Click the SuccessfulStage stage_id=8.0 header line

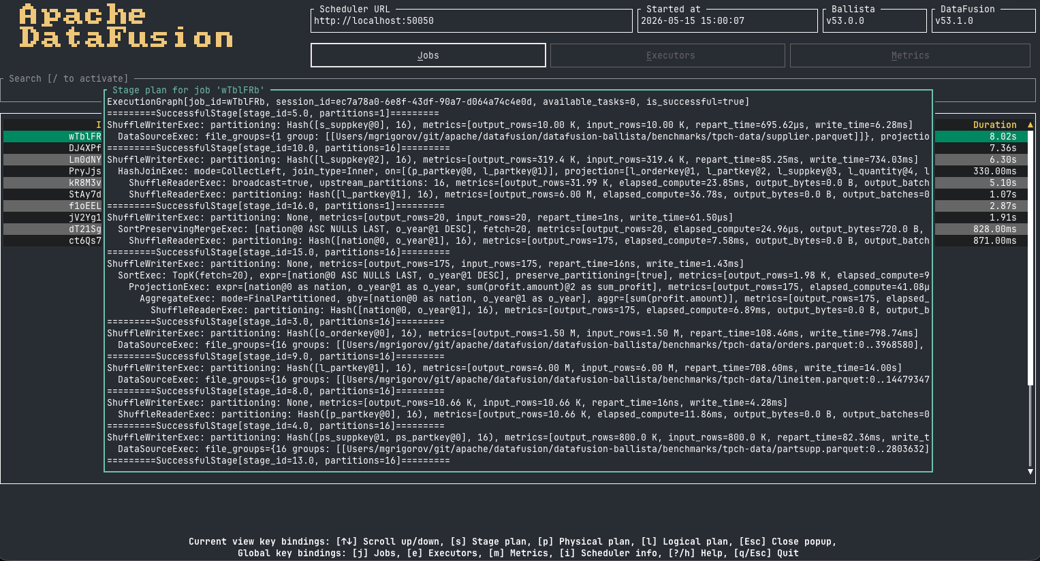(x=276, y=391)
